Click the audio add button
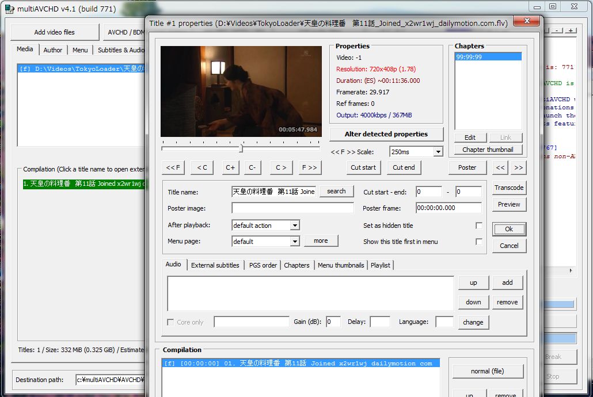 tap(508, 283)
